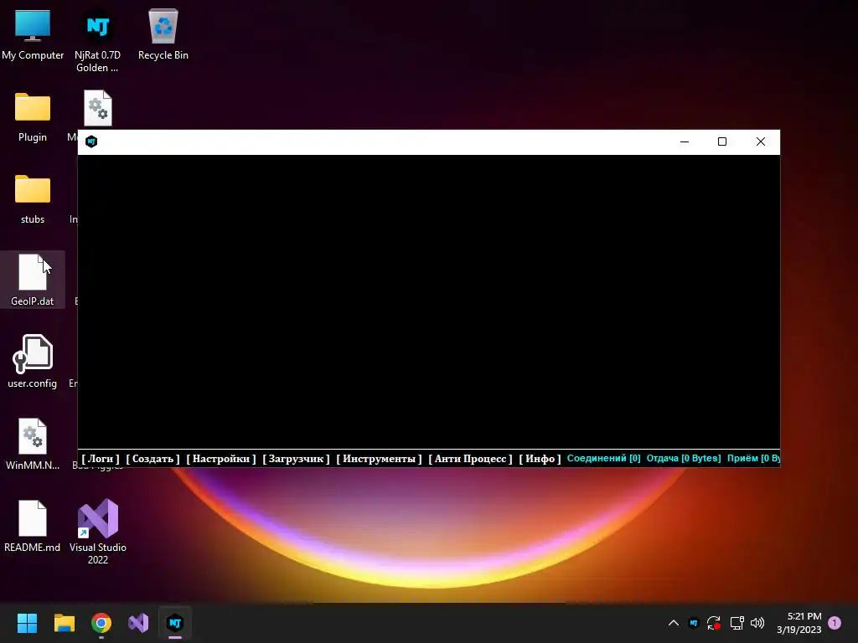The height and width of the screenshot is (643, 858).
Task: Click the NjRat icon in window title bar
Action: [x=91, y=141]
